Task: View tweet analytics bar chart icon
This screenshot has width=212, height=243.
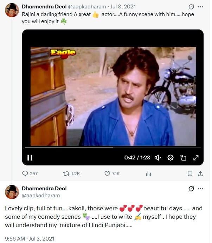Action: (x=148, y=173)
